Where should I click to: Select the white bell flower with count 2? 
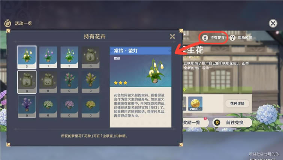(x=69, y=57)
